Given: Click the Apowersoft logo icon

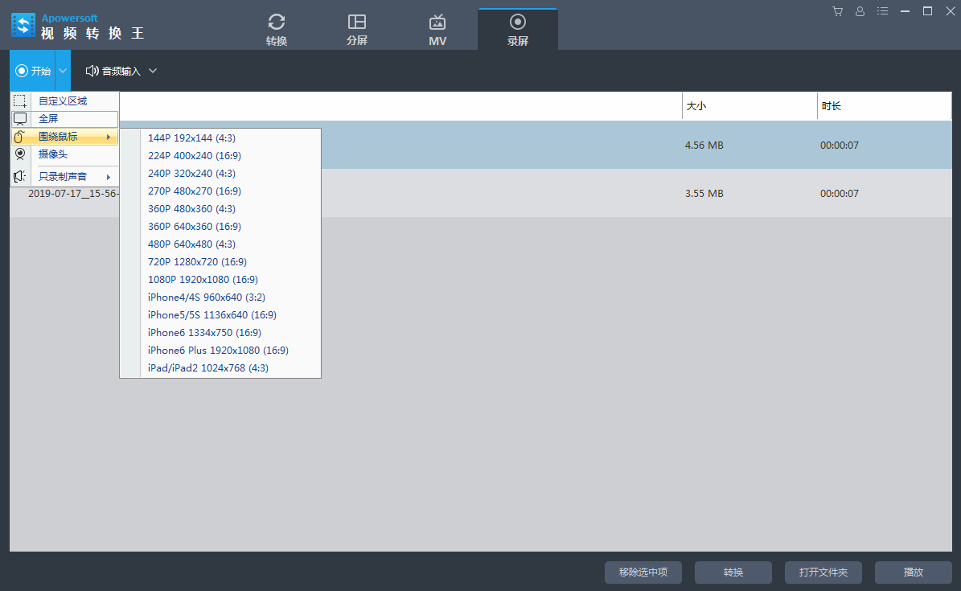Looking at the screenshot, I should [x=23, y=26].
